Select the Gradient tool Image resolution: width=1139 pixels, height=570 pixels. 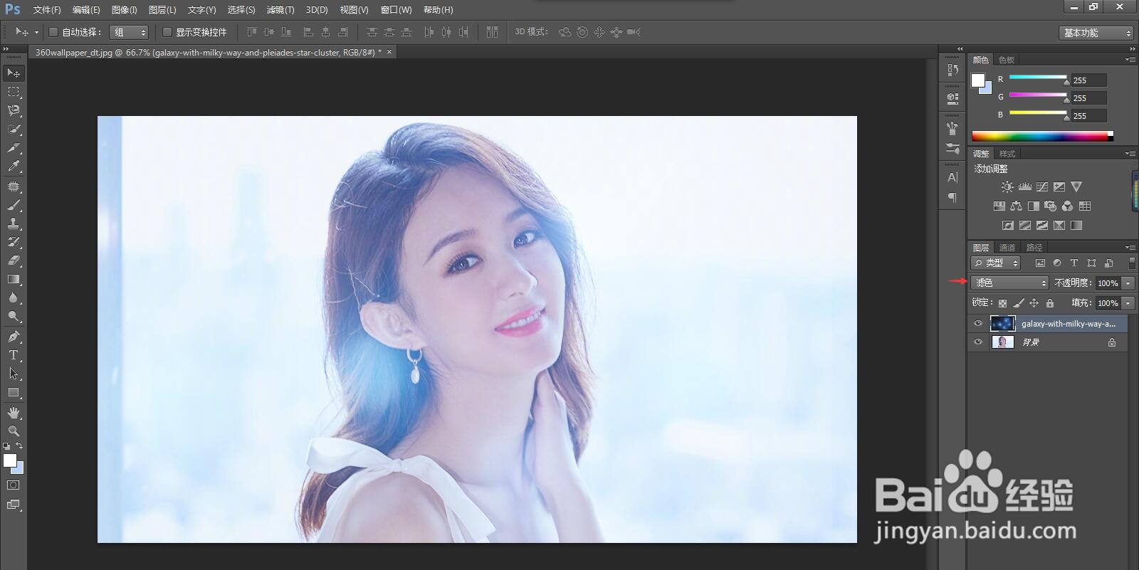(14, 279)
